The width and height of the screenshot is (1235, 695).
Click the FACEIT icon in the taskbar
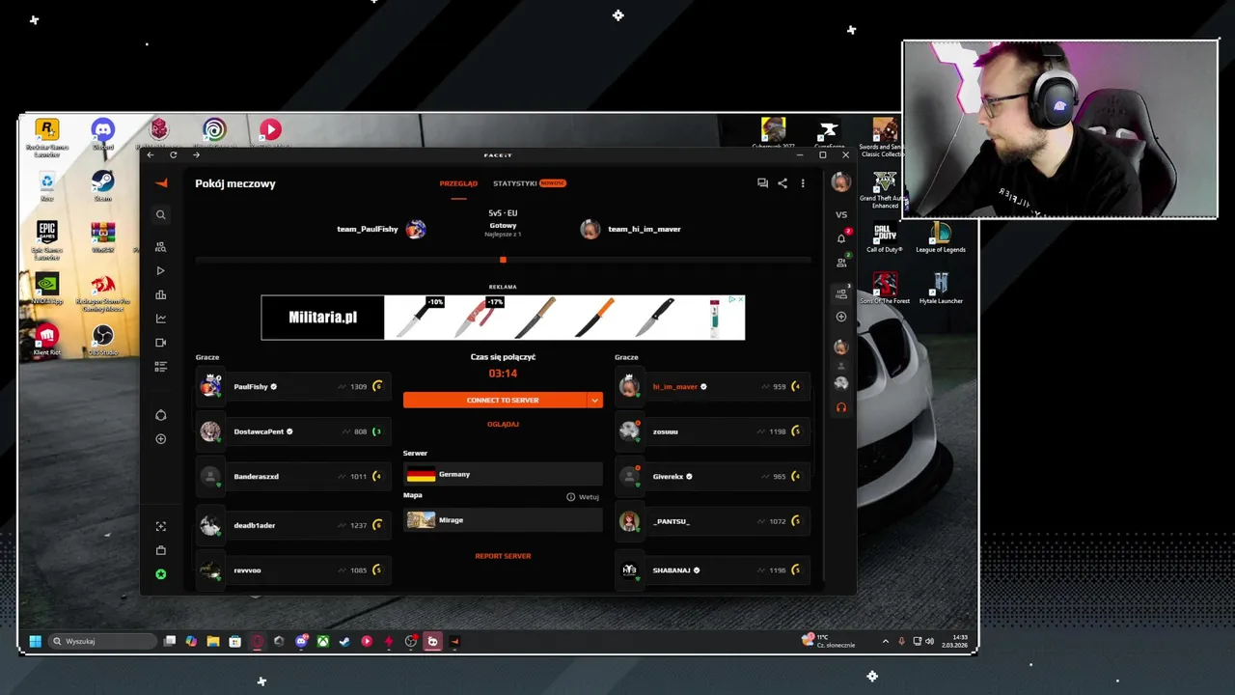[x=454, y=641]
